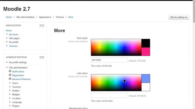Expand My profile settings
This screenshot has height=109, width=195.
pos(7,62)
